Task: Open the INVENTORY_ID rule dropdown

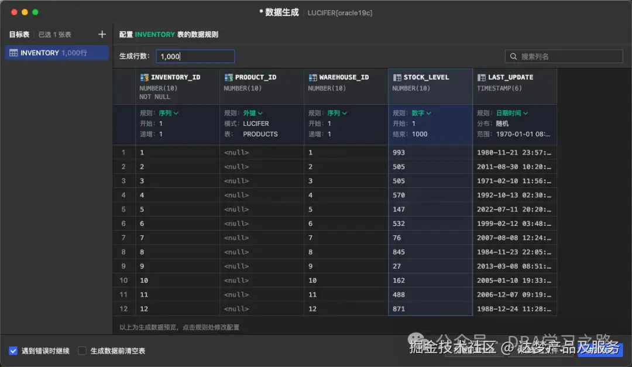Action: 169,113
